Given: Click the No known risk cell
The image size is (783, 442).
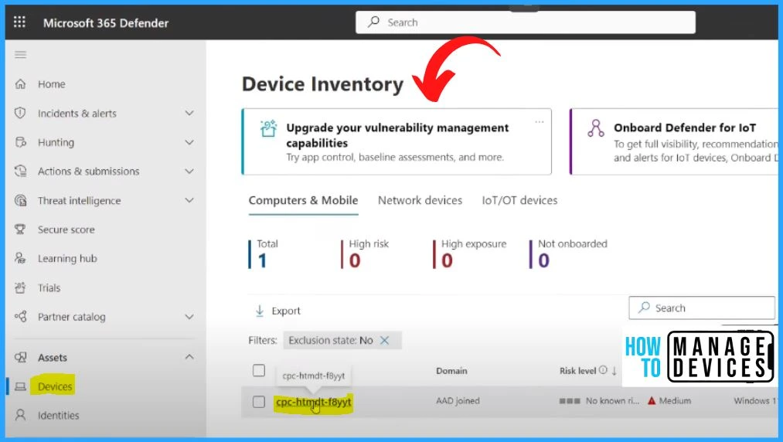Looking at the screenshot, I should click(x=599, y=400).
